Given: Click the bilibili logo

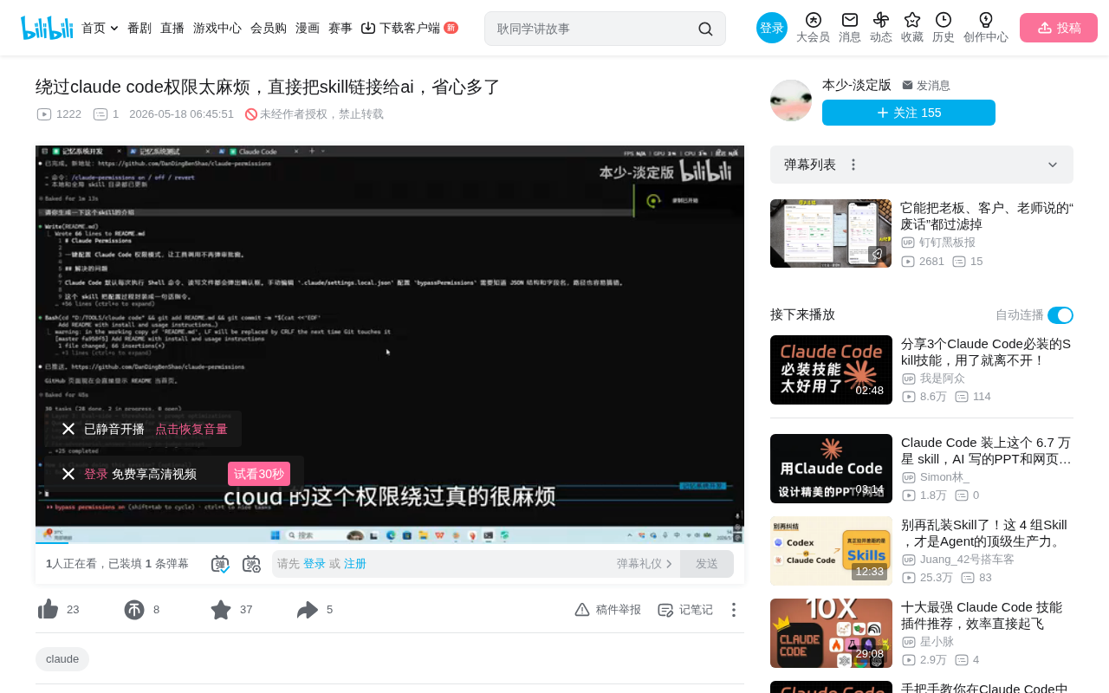Looking at the screenshot, I should [x=47, y=28].
